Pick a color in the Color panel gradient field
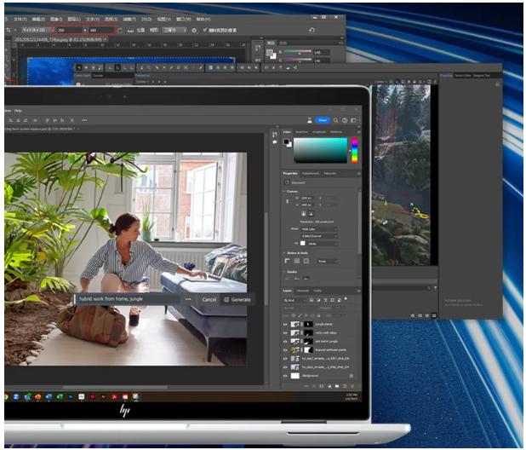Viewport: 526px width, 450px height. click(320, 150)
